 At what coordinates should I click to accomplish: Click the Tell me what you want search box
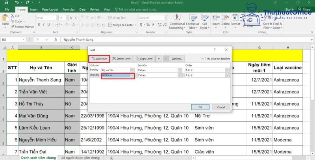[136, 9]
